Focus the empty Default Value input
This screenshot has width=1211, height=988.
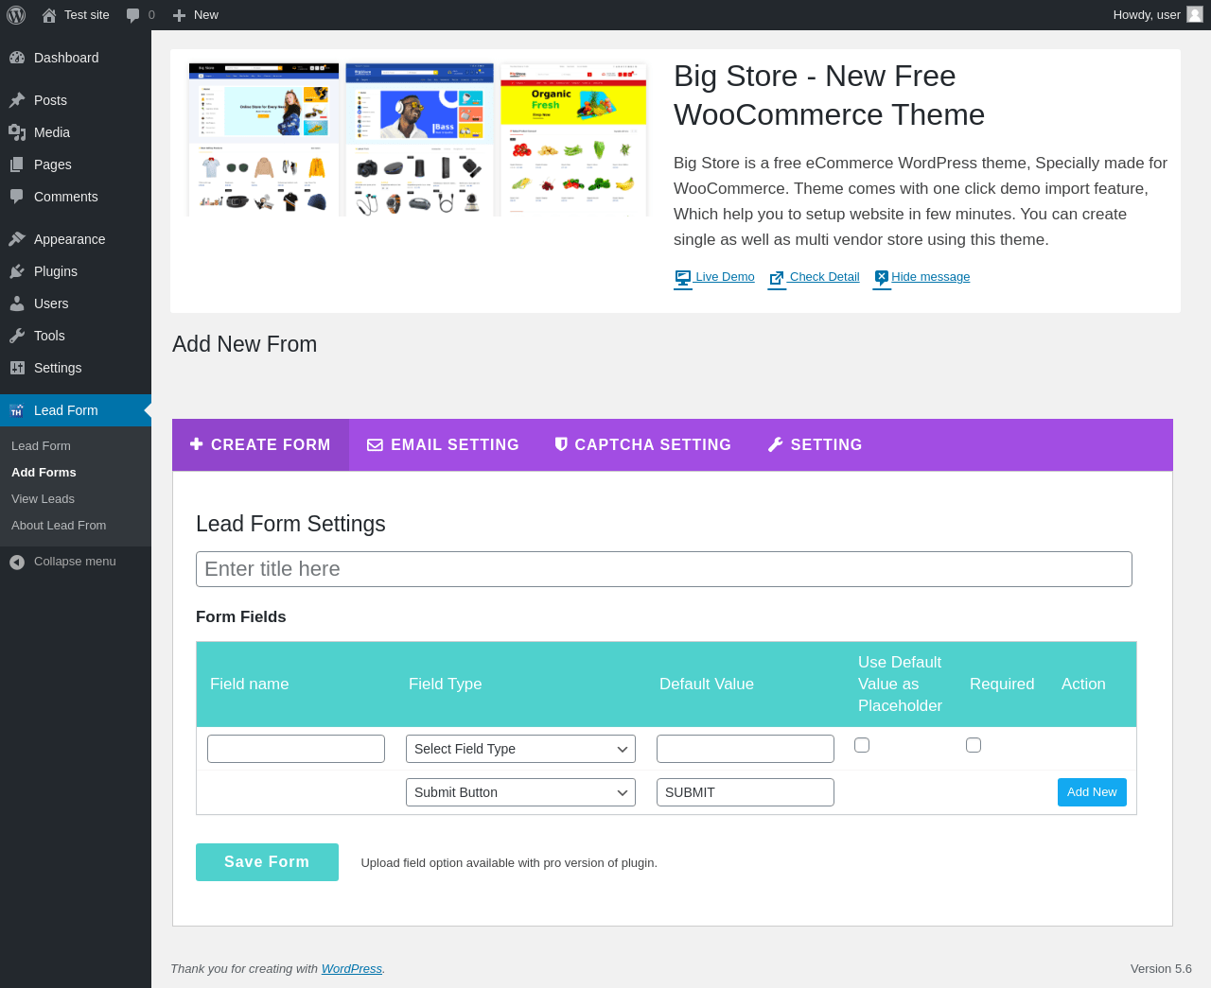pyautogui.click(x=746, y=749)
